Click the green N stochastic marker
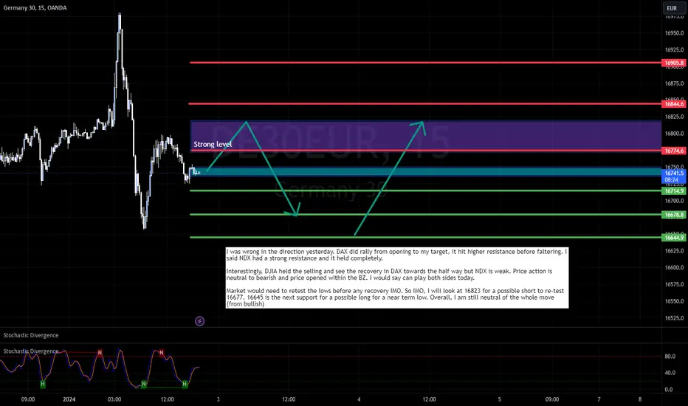This screenshot has height=406, width=688. point(143,384)
